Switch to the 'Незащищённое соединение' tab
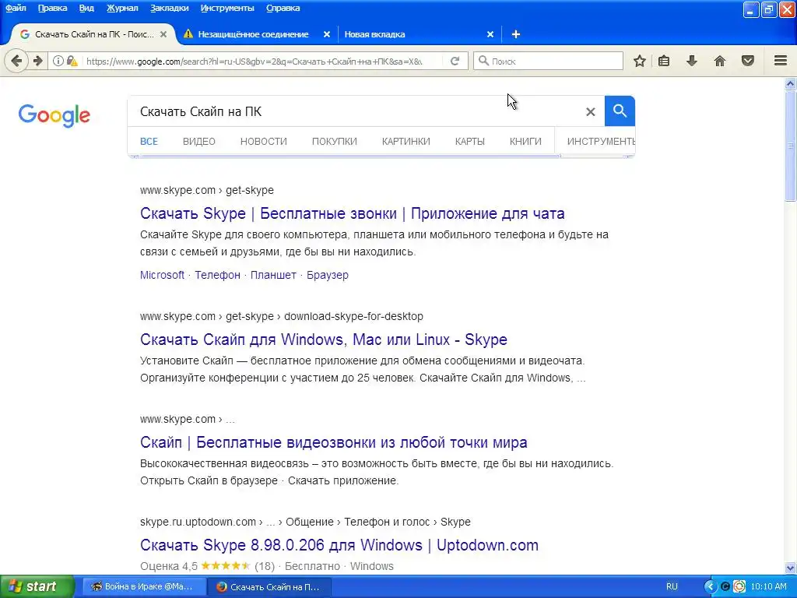 [253, 34]
